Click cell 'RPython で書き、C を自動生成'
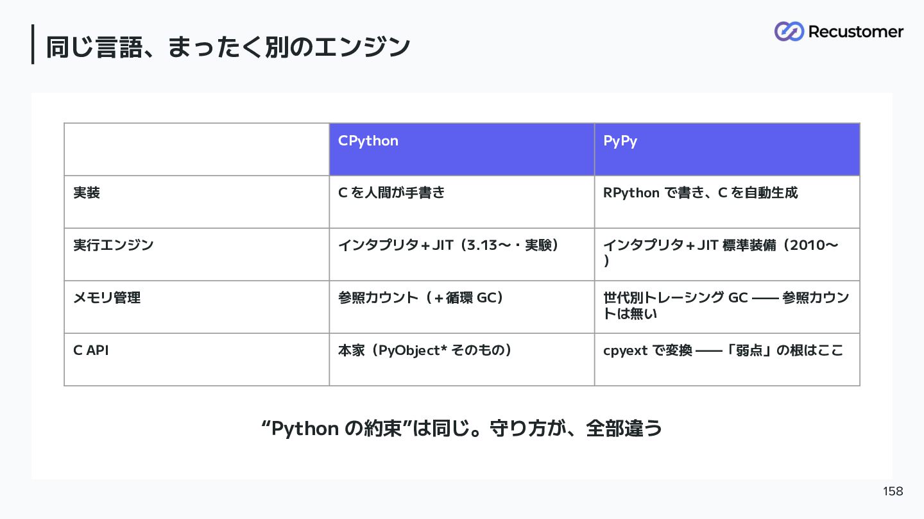The width and height of the screenshot is (924, 519). (727, 202)
